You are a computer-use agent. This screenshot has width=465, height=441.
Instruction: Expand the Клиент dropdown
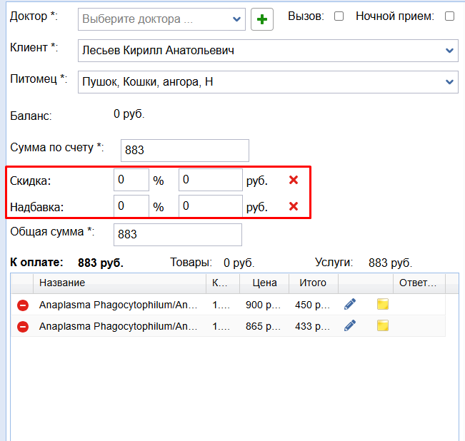449,51
